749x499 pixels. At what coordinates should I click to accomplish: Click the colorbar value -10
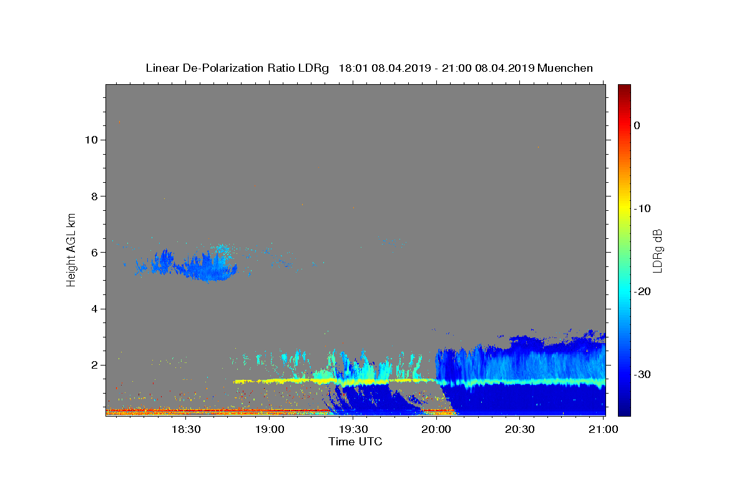(643, 208)
